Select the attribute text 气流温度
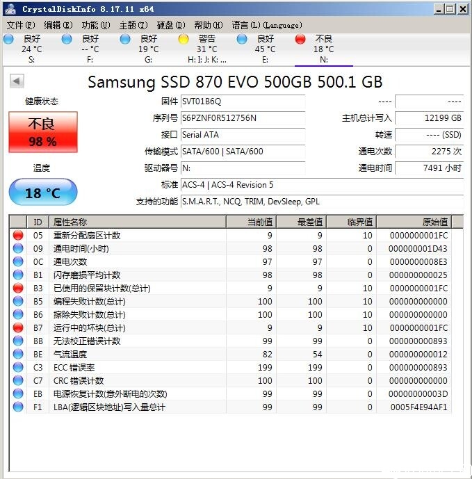Viewport: 472px width, 479px height. coord(70,355)
